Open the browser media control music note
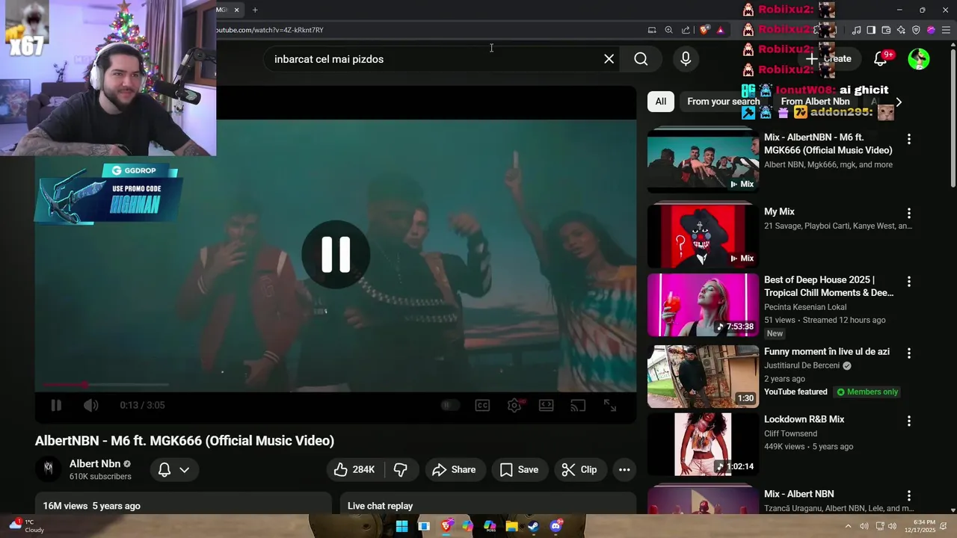The image size is (957, 538). click(x=857, y=30)
